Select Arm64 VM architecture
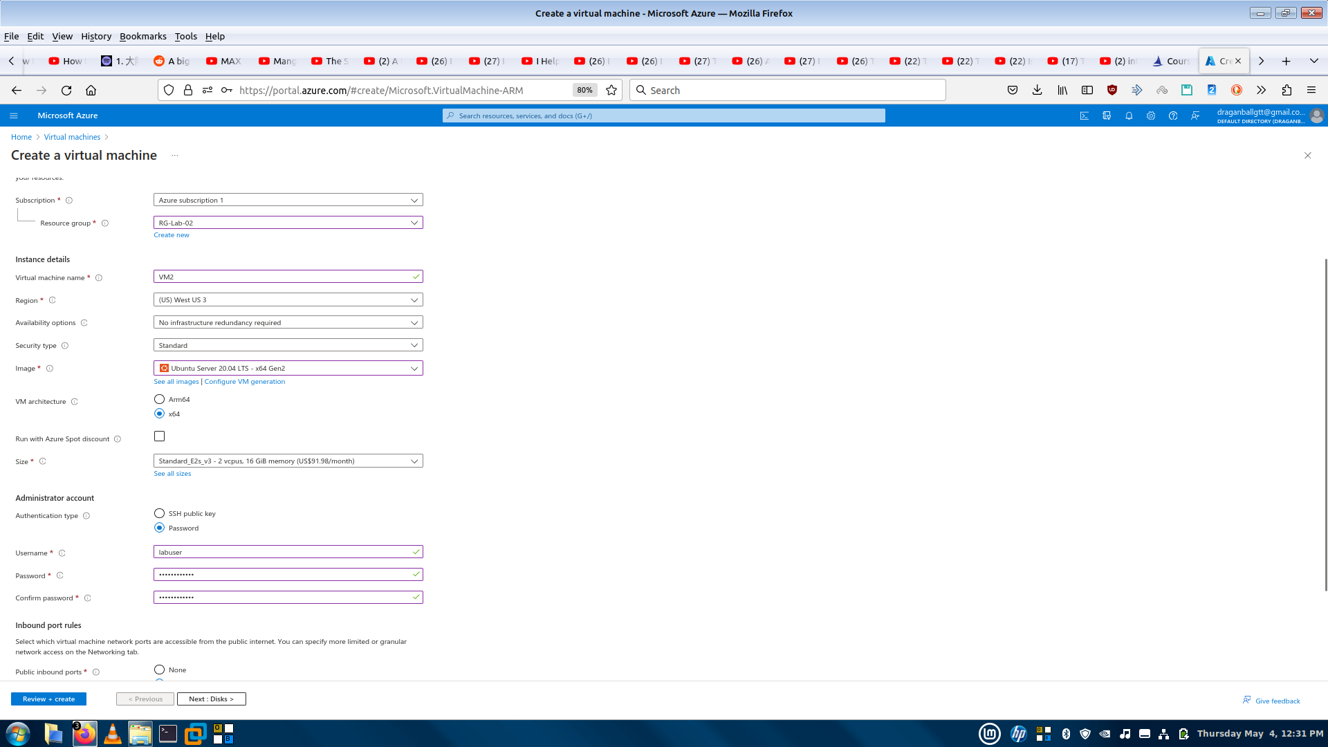The height and width of the screenshot is (747, 1328). point(160,399)
